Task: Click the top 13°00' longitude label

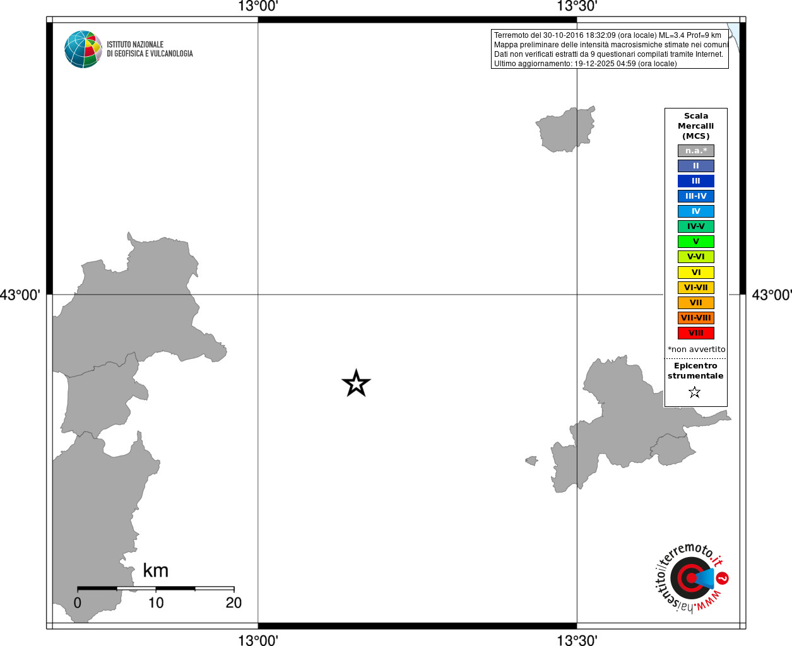Action: coord(257,6)
